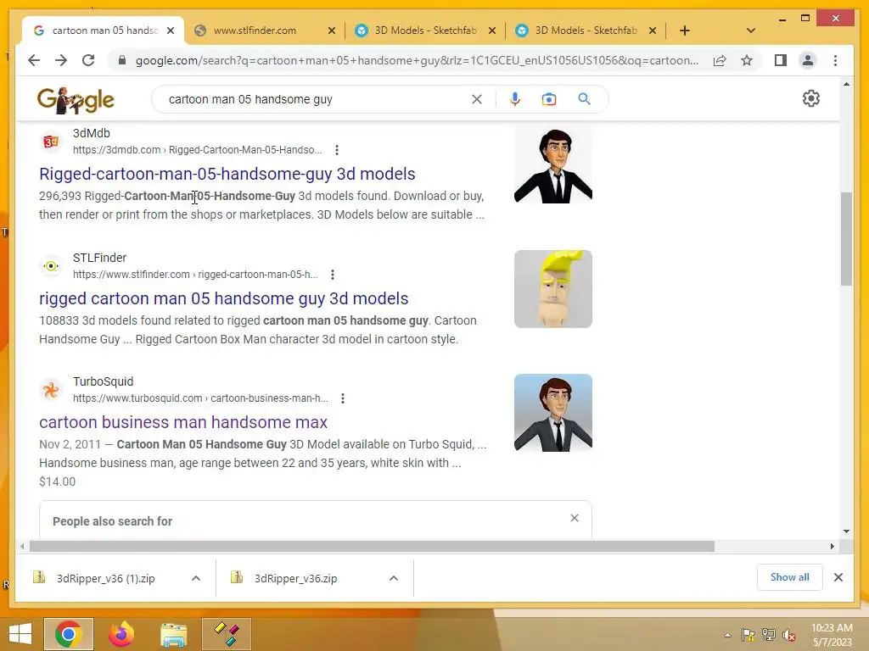Open cartoon business man handsome max link
The height and width of the screenshot is (651, 869).
183,422
